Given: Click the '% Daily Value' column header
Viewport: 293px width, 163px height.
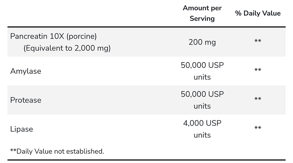Looking at the screenshot, I should pyautogui.click(x=258, y=13).
